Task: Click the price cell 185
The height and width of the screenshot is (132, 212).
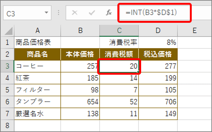Action: 80,78
